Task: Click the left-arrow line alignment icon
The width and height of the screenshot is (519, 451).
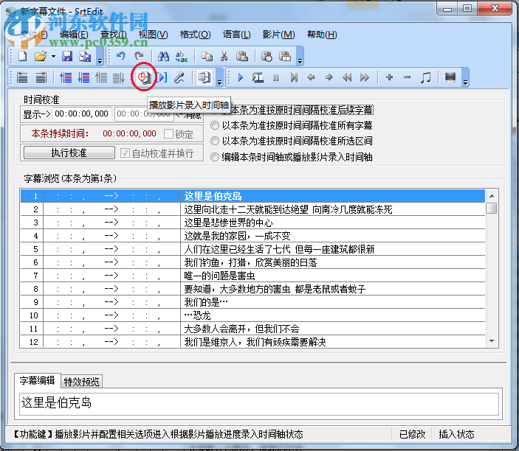Action: [22, 77]
